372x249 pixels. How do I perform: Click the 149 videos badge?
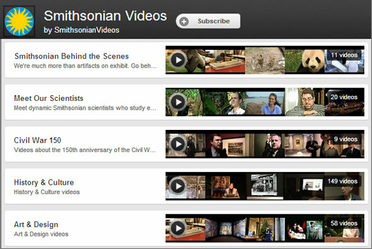(x=342, y=181)
